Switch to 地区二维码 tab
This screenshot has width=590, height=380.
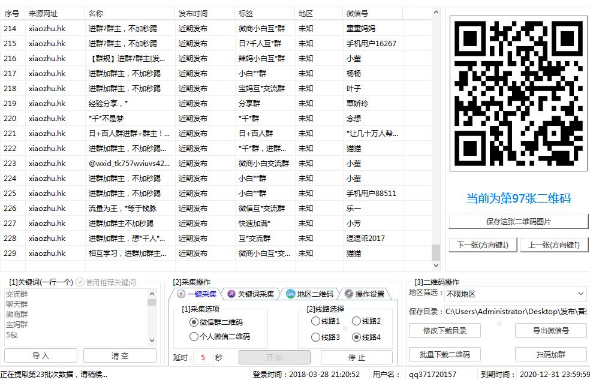point(309,294)
